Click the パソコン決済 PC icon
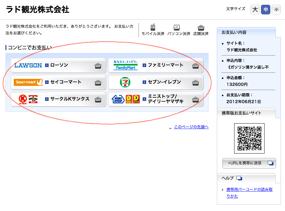This screenshot has width=285, height=211. point(177,27)
